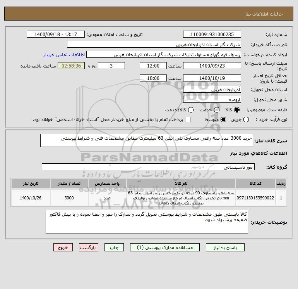The image size is (298, 289).
Task: Click the پاسخ به نیاز button
Action: click(x=225, y=247)
